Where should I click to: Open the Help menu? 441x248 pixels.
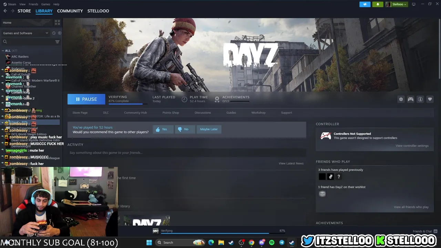[x=56, y=4]
